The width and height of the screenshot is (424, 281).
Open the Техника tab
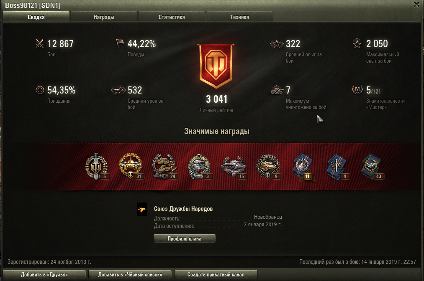[x=239, y=17]
